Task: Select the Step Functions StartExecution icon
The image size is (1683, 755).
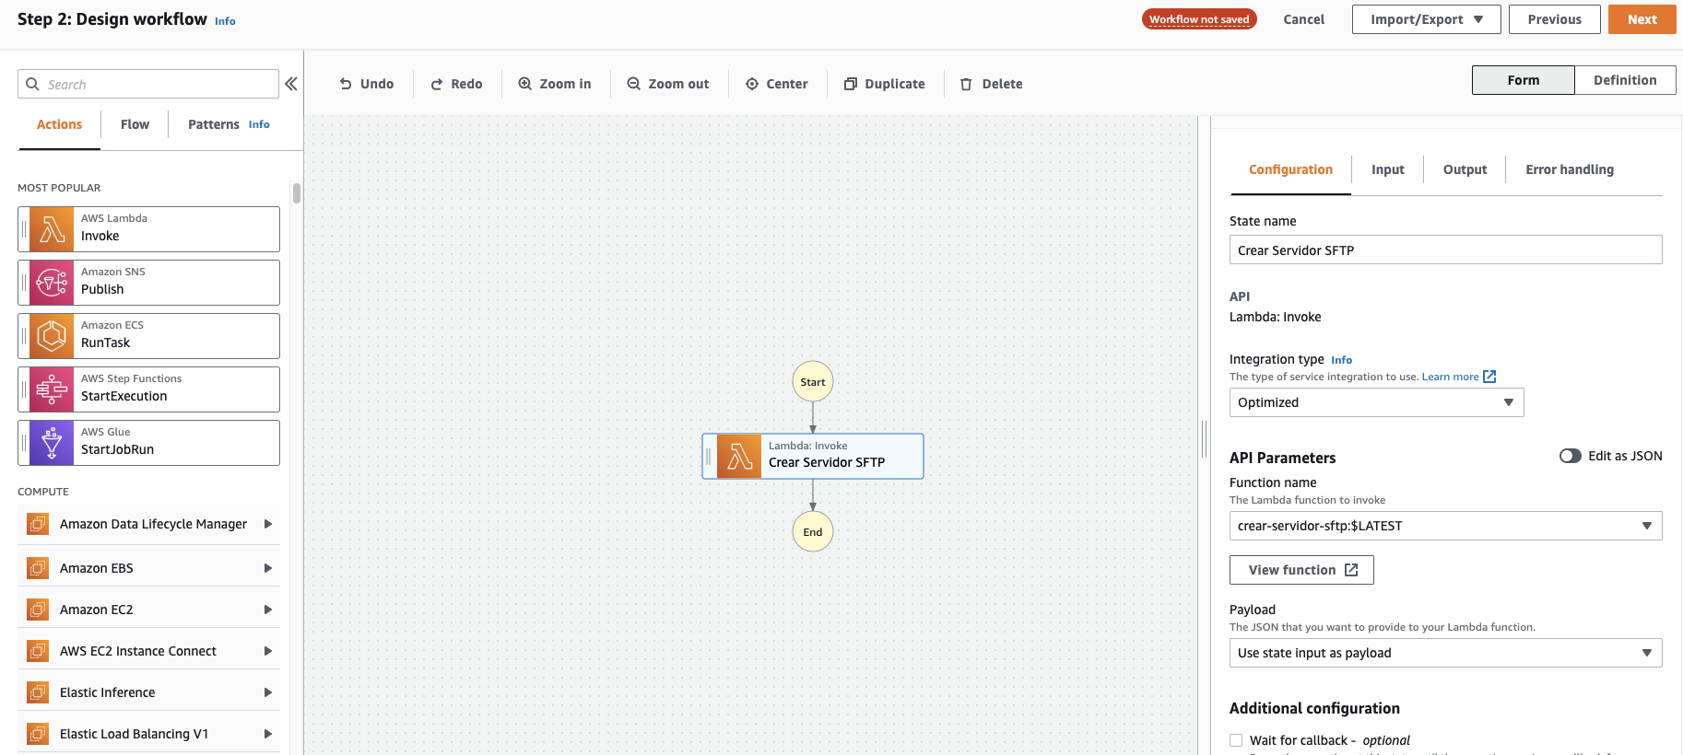Action: tap(52, 389)
